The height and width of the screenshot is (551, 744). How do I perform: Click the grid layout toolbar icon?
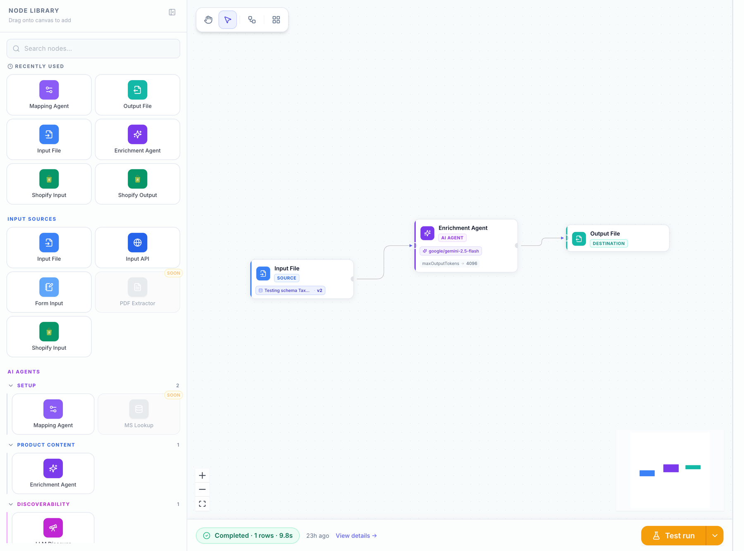click(276, 20)
